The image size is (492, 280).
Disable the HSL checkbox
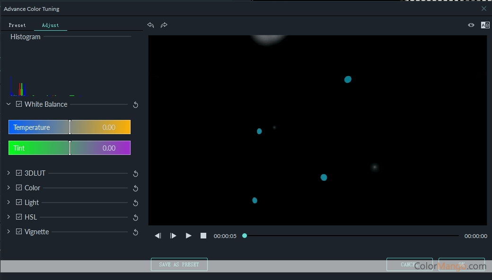19,217
